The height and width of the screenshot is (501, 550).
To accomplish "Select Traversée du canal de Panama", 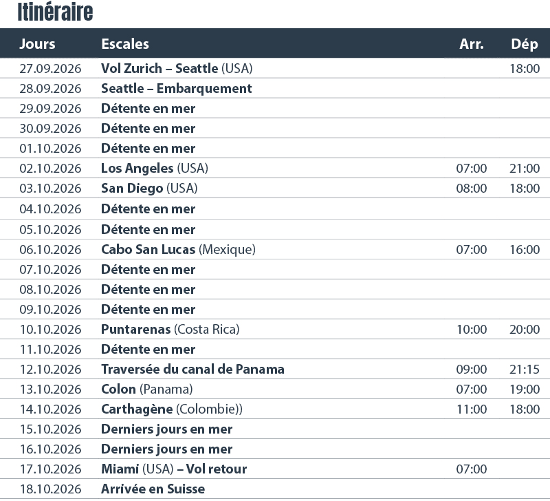I will pos(192,370).
